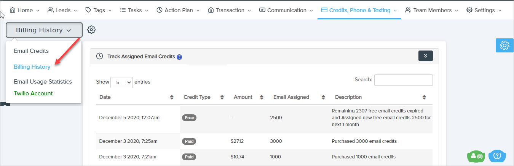Select Email Usage Statistics option

point(43,82)
